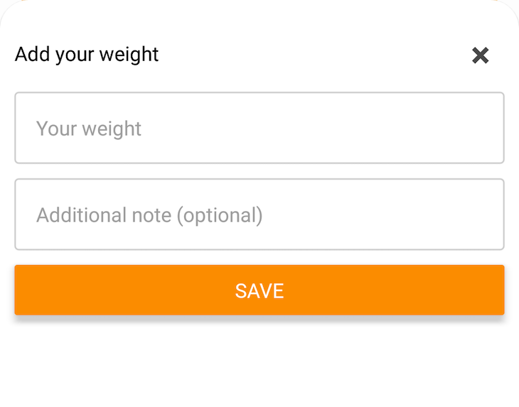Screen dimensions: 519x407
Task: Click the X icon beside the title
Action: 481,55
